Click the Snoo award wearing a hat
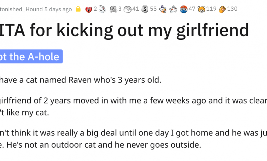The width and height of the screenshot is (267, 161). point(162,9)
